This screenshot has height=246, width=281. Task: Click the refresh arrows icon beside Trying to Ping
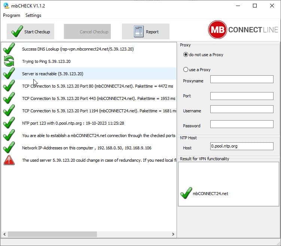point(9,61)
